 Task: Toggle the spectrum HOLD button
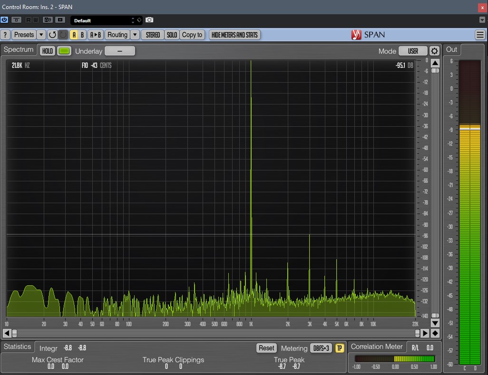pos(47,51)
